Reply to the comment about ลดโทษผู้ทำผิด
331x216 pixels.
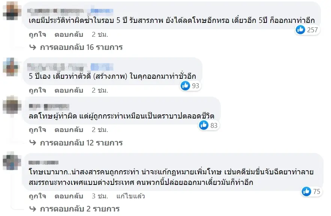(x=69, y=130)
